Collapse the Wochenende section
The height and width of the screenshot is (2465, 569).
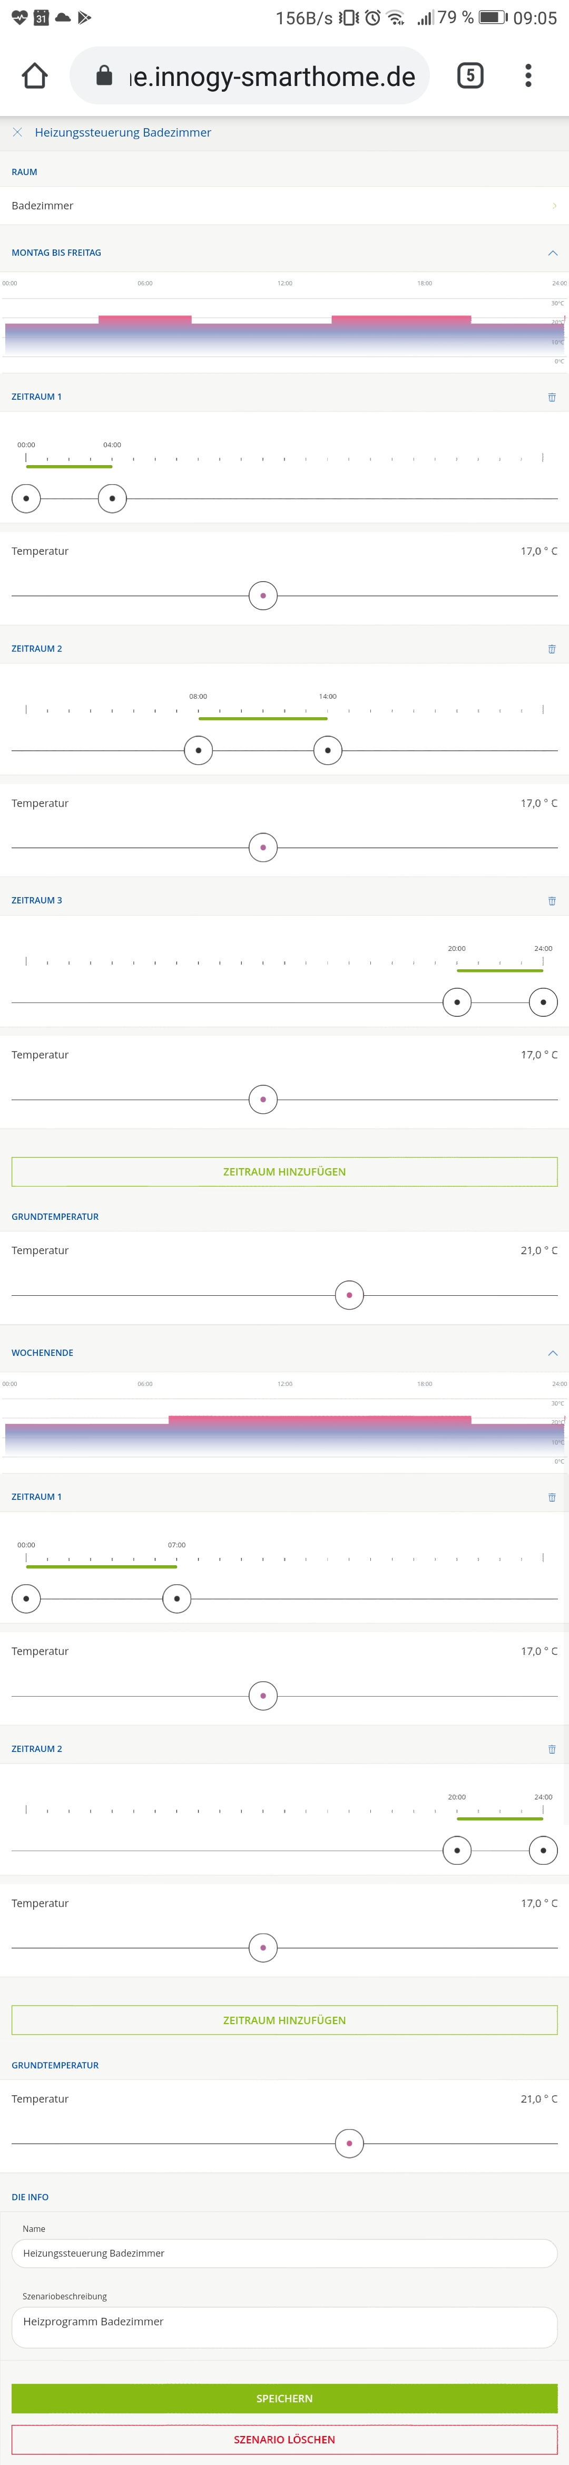[x=552, y=1353]
